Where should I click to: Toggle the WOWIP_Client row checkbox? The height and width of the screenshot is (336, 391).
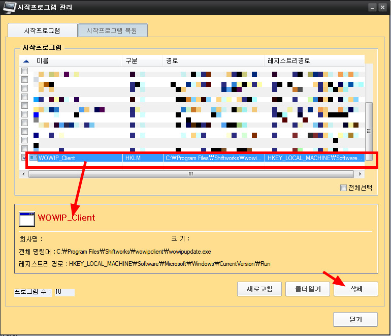pyautogui.click(x=24, y=158)
